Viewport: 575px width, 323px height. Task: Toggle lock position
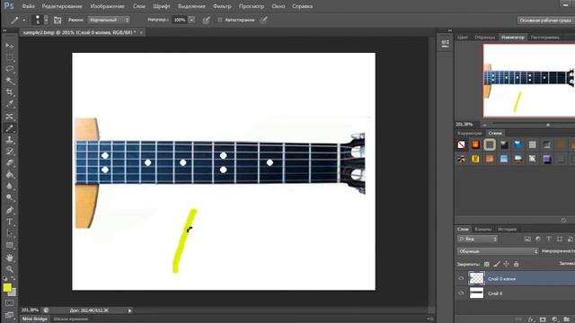(x=507, y=264)
